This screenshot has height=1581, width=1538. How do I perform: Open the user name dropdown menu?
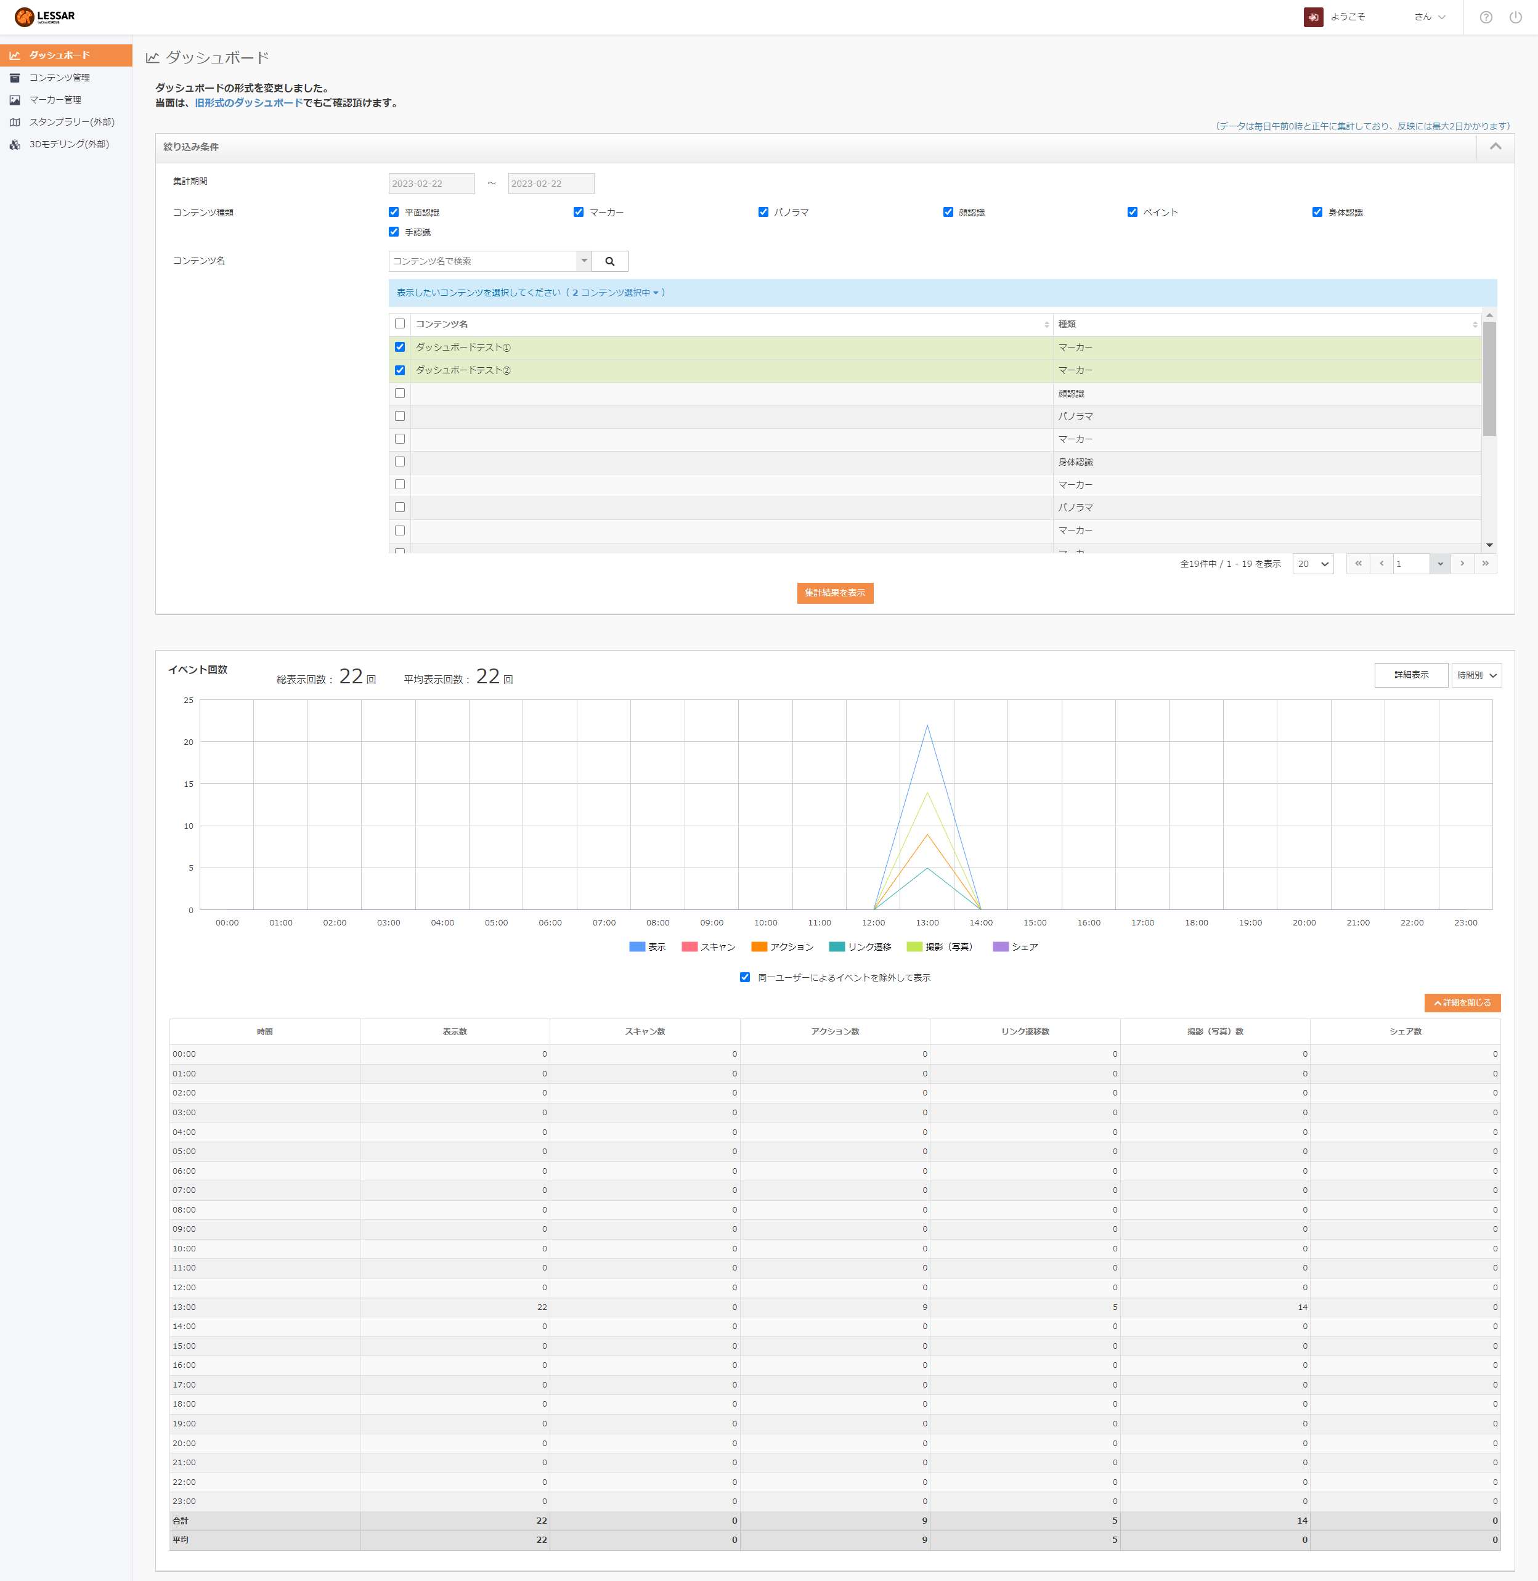point(1430,17)
